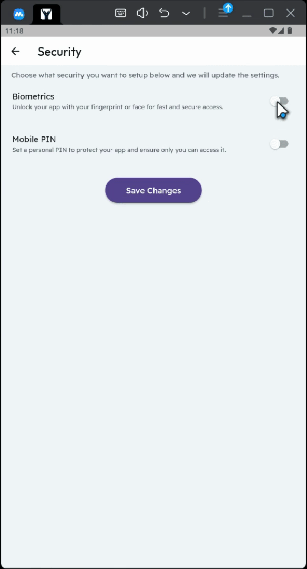Turn on the Mobile PIN switch
This screenshot has width=307, height=569.
click(x=279, y=144)
